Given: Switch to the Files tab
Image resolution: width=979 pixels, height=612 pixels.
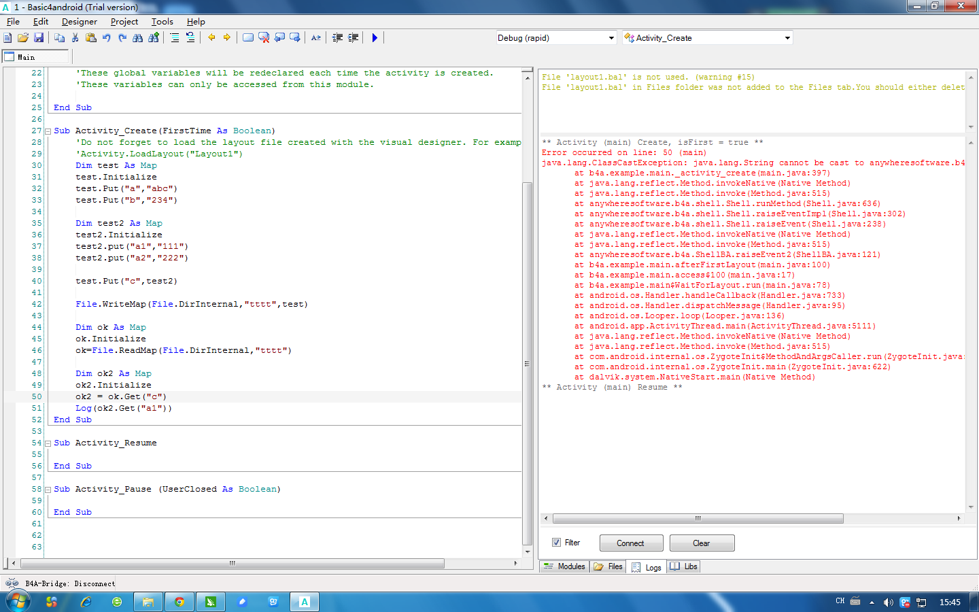Looking at the screenshot, I should click(608, 566).
